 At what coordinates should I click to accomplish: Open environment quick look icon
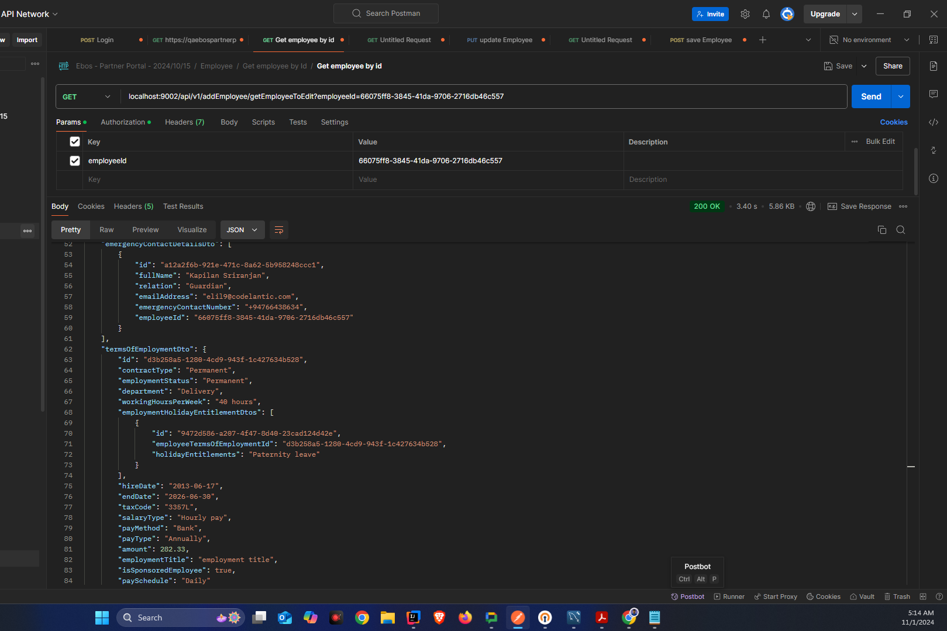(x=933, y=40)
